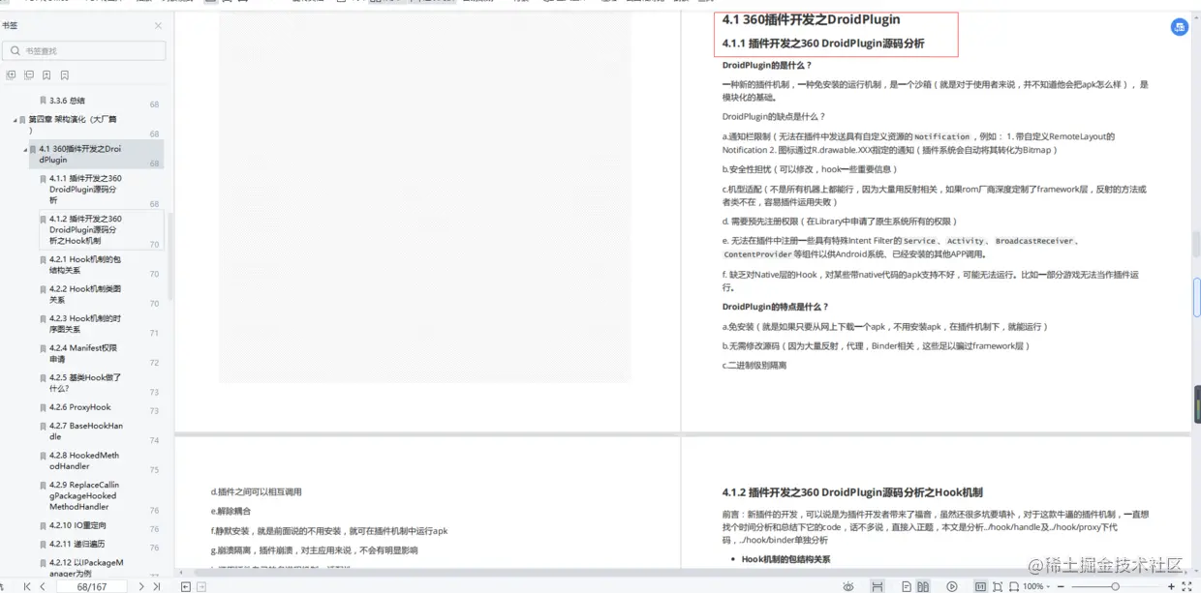The width and height of the screenshot is (1201, 593).
Task: Open bookmark 4.2.7 BaseHookHandle
Action: (86, 430)
